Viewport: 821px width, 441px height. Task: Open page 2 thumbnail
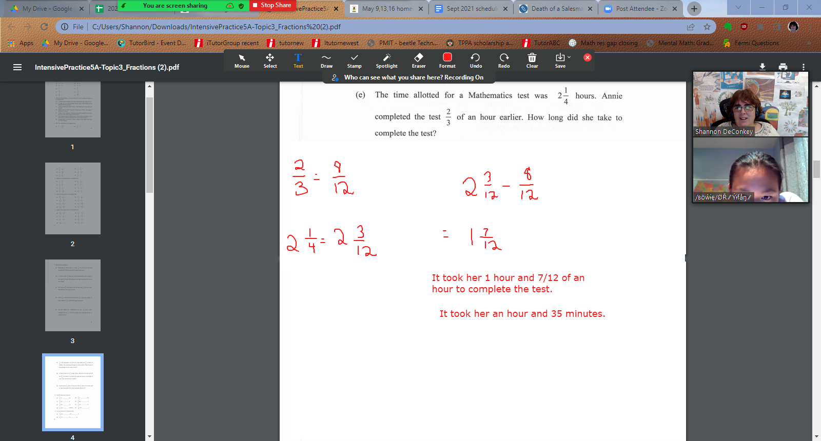click(x=73, y=198)
